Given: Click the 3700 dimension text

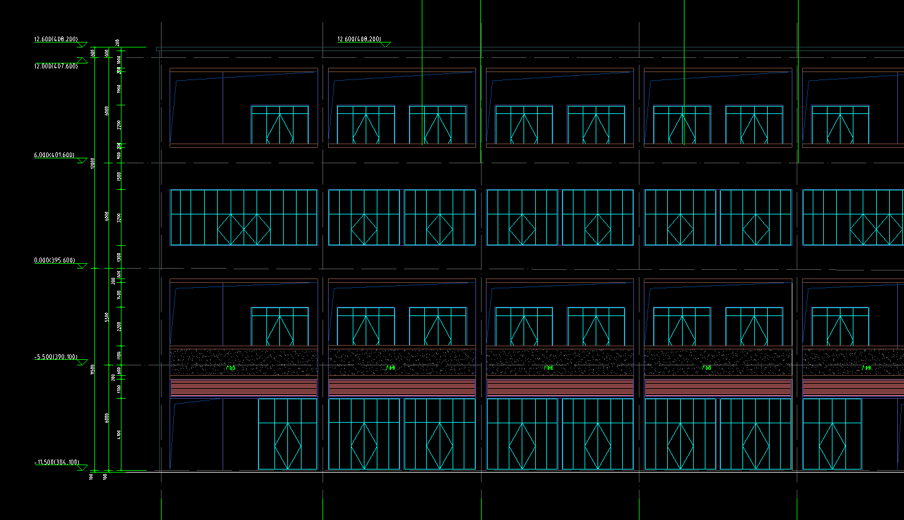Looking at the screenshot, I should pos(118,217).
